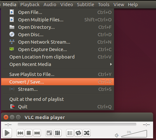
Task: Select Open Location from clipboard
Action: [x=57, y=57]
